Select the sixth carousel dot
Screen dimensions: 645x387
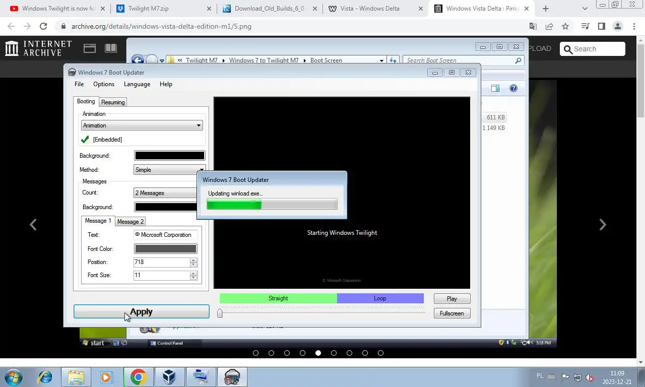(334, 353)
